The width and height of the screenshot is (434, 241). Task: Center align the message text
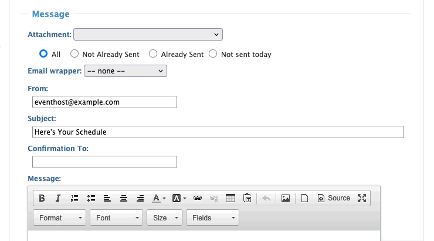point(124,198)
